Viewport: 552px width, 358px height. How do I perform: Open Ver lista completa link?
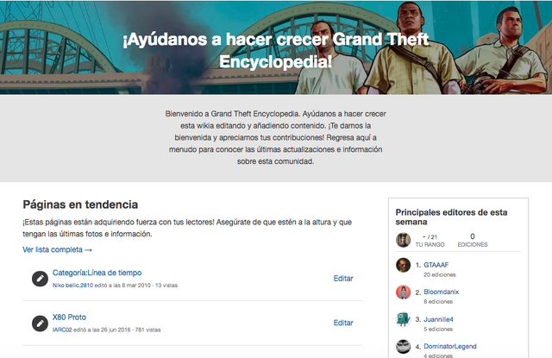click(57, 249)
